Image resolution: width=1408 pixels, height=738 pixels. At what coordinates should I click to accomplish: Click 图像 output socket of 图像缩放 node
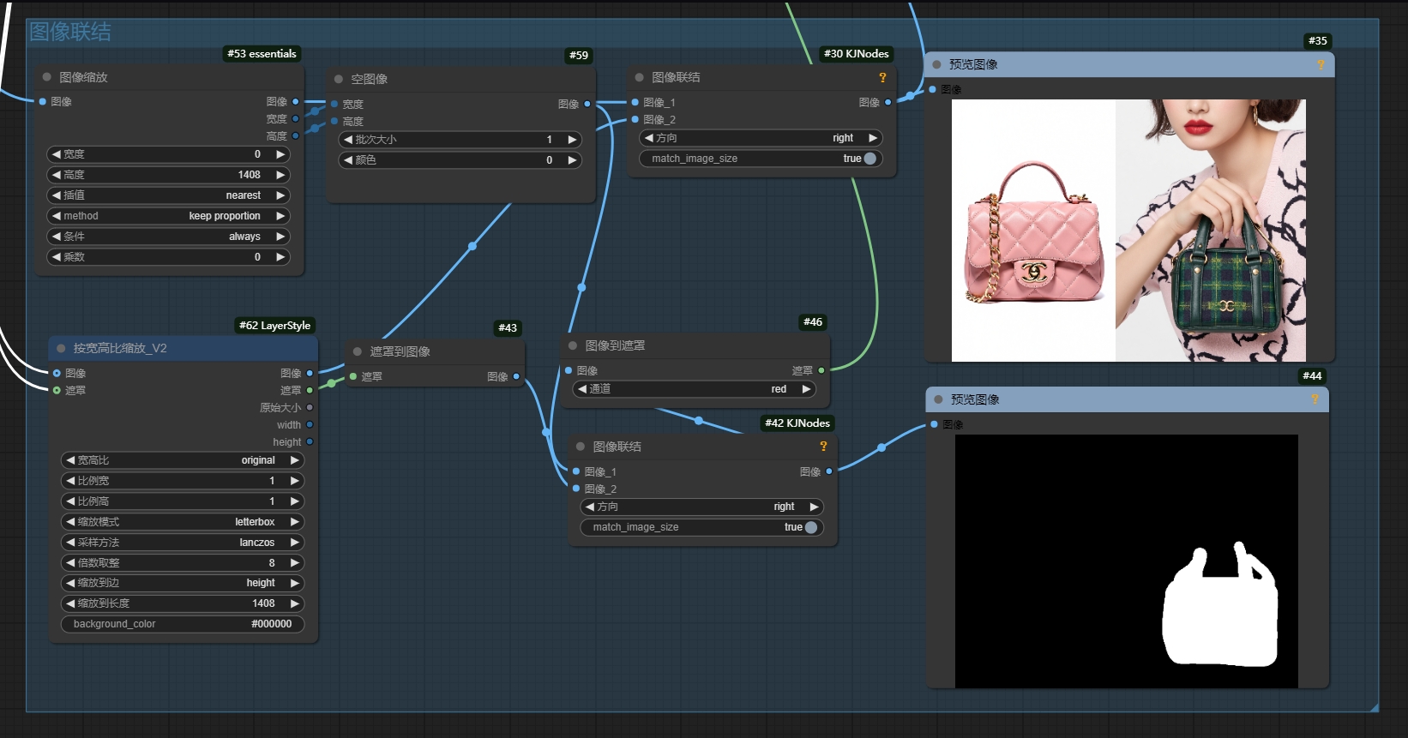pos(296,101)
